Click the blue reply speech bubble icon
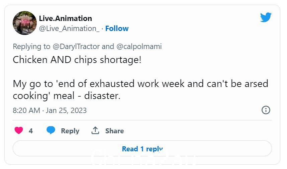287x169 pixels. pos(51,130)
